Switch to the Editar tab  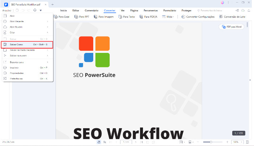pos(75,11)
